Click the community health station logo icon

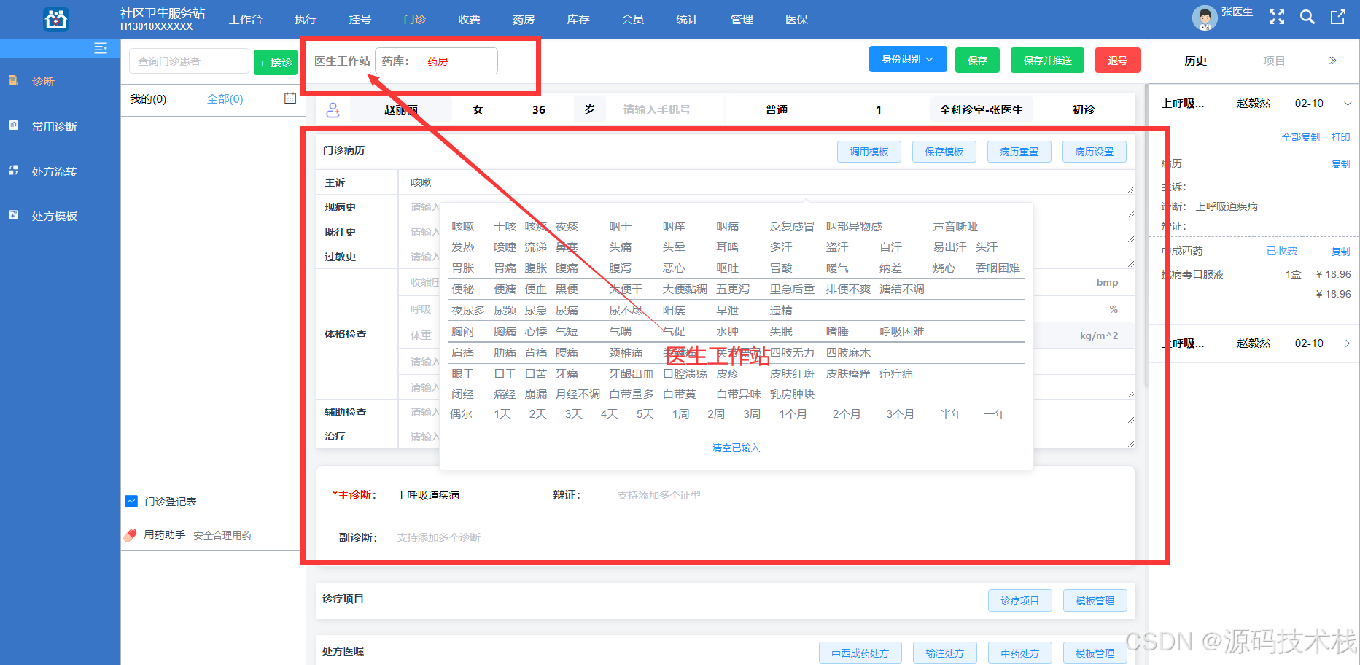tap(56, 19)
